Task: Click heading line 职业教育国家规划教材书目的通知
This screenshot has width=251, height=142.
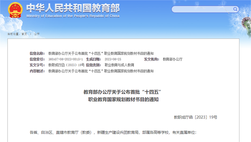Action: click(123, 99)
